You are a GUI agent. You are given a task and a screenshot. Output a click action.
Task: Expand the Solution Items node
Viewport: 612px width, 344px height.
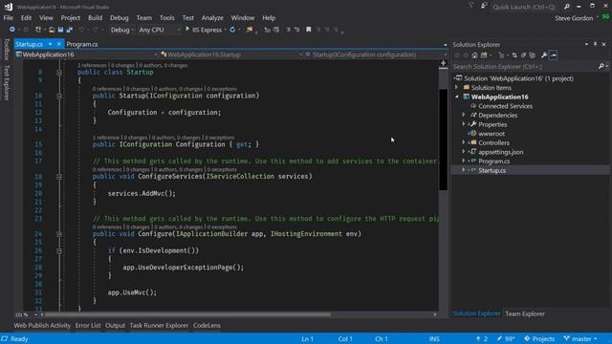click(x=457, y=87)
